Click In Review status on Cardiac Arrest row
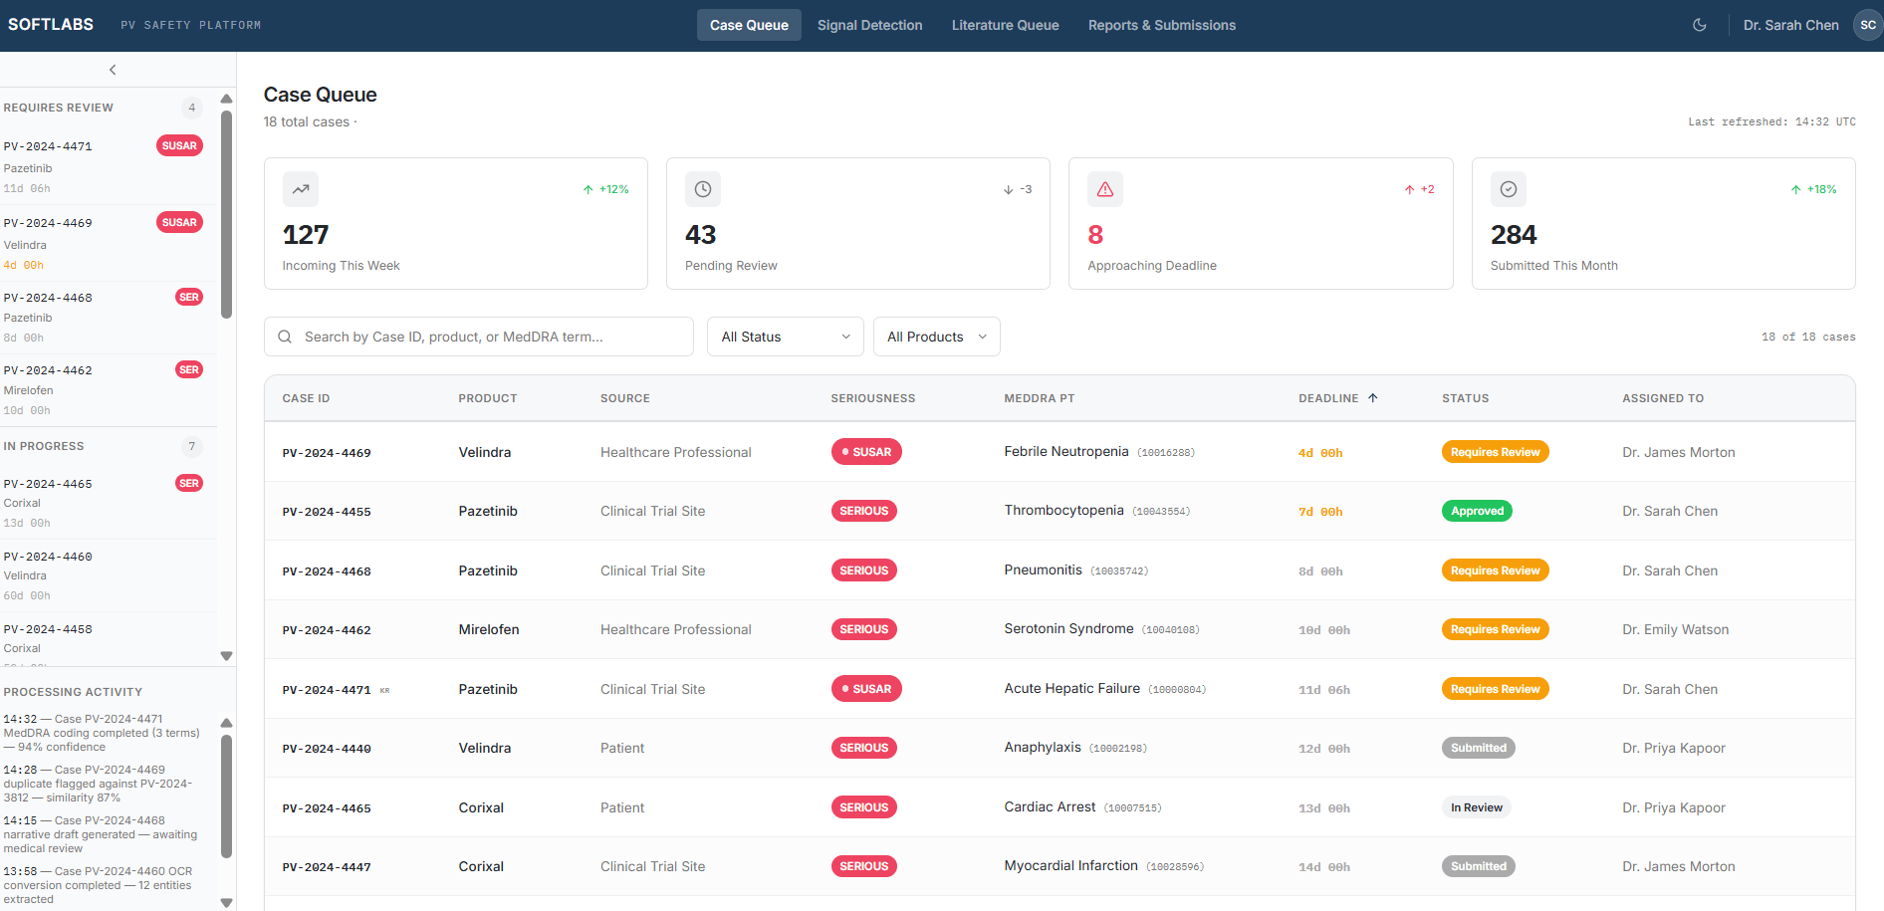This screenshot has width=1884, height=911. coord(1476,807)
